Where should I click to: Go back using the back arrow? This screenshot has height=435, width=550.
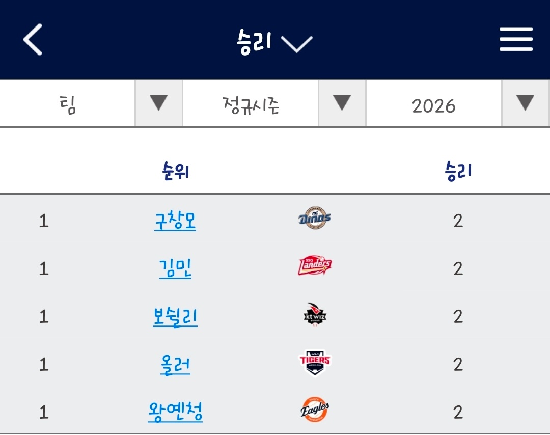point(32,39)
